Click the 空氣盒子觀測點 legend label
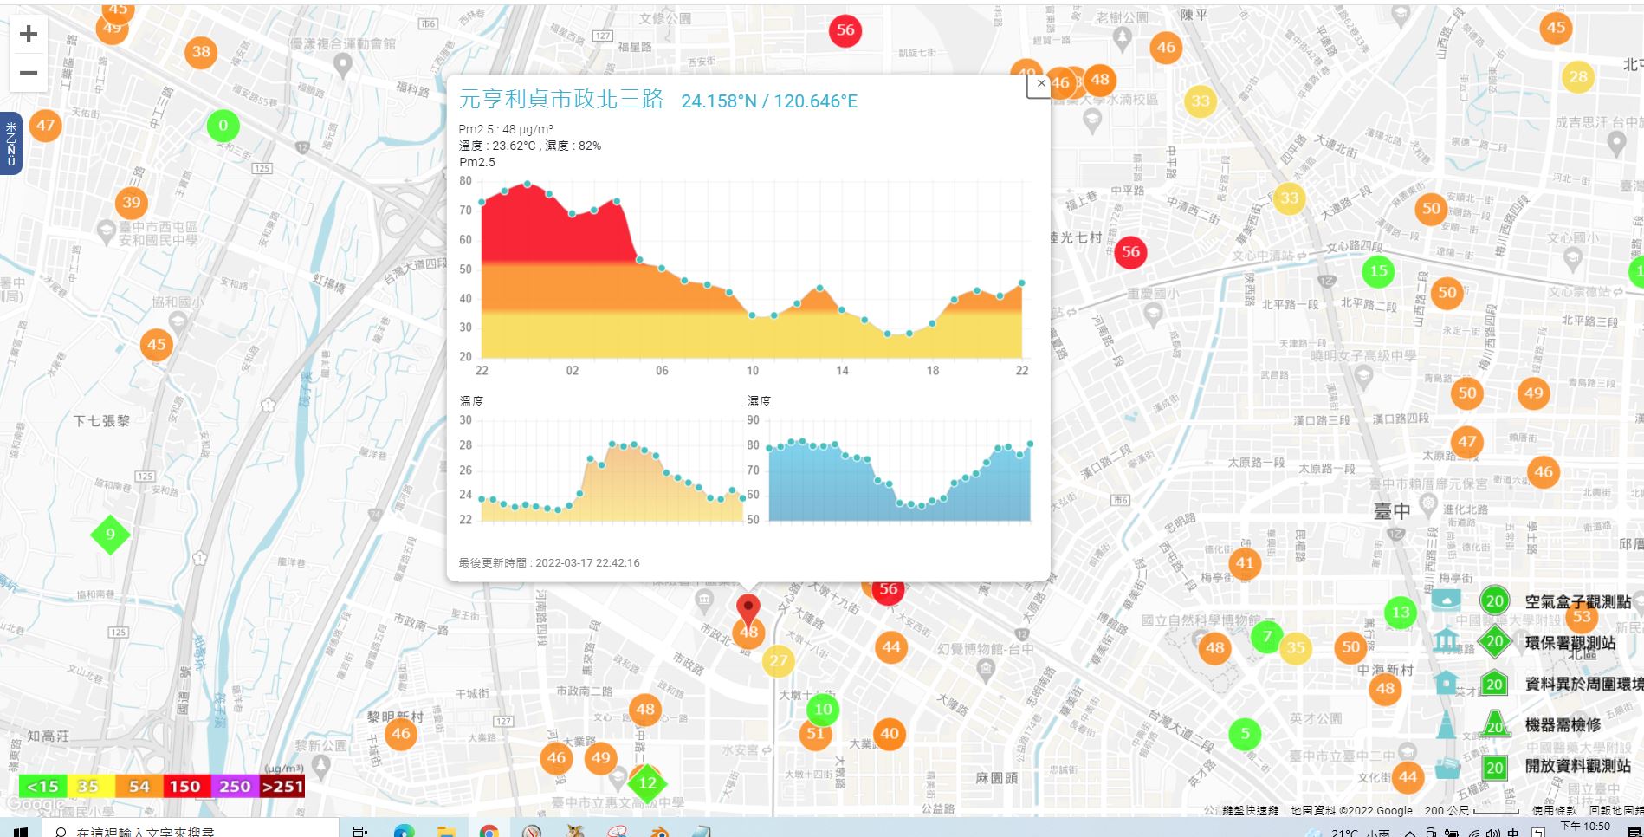Viewport: 1644px width, 837px height. pyautogui.click(x=1578, y=601)
